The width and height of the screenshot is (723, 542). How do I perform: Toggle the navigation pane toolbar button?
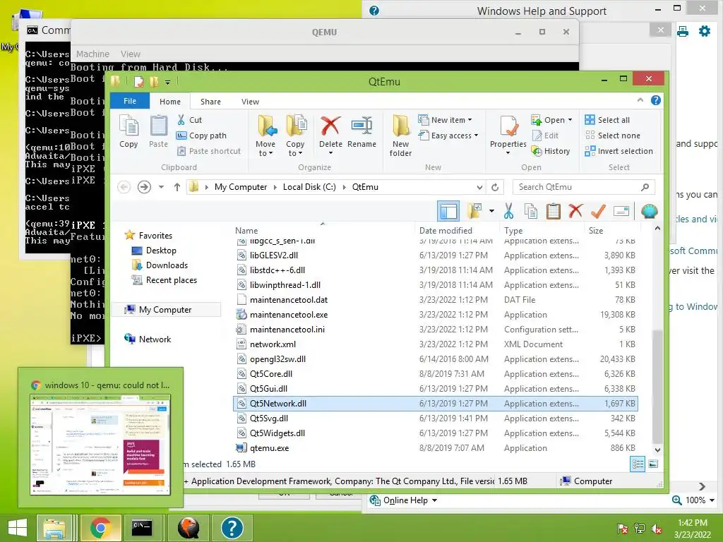pyautogui.click(x=448, y=211)
